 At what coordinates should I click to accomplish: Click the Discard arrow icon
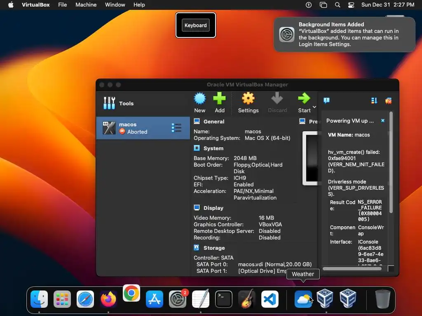coord(277,99)
